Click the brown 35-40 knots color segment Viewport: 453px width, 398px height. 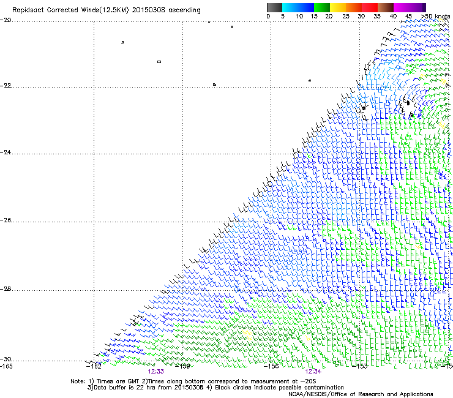pos(386,7)
